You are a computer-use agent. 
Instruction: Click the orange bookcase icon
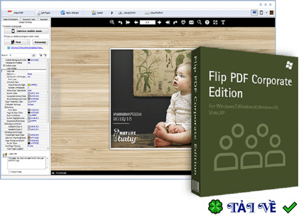(x=271, y=13)
